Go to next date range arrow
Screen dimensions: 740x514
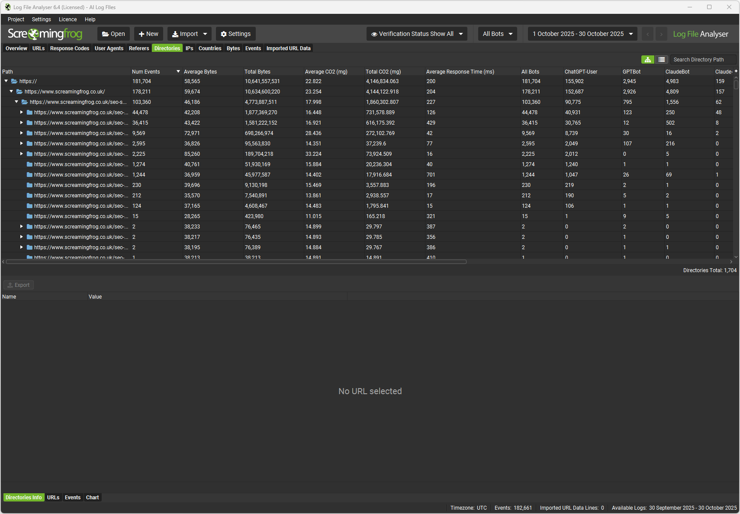point(661,34)
